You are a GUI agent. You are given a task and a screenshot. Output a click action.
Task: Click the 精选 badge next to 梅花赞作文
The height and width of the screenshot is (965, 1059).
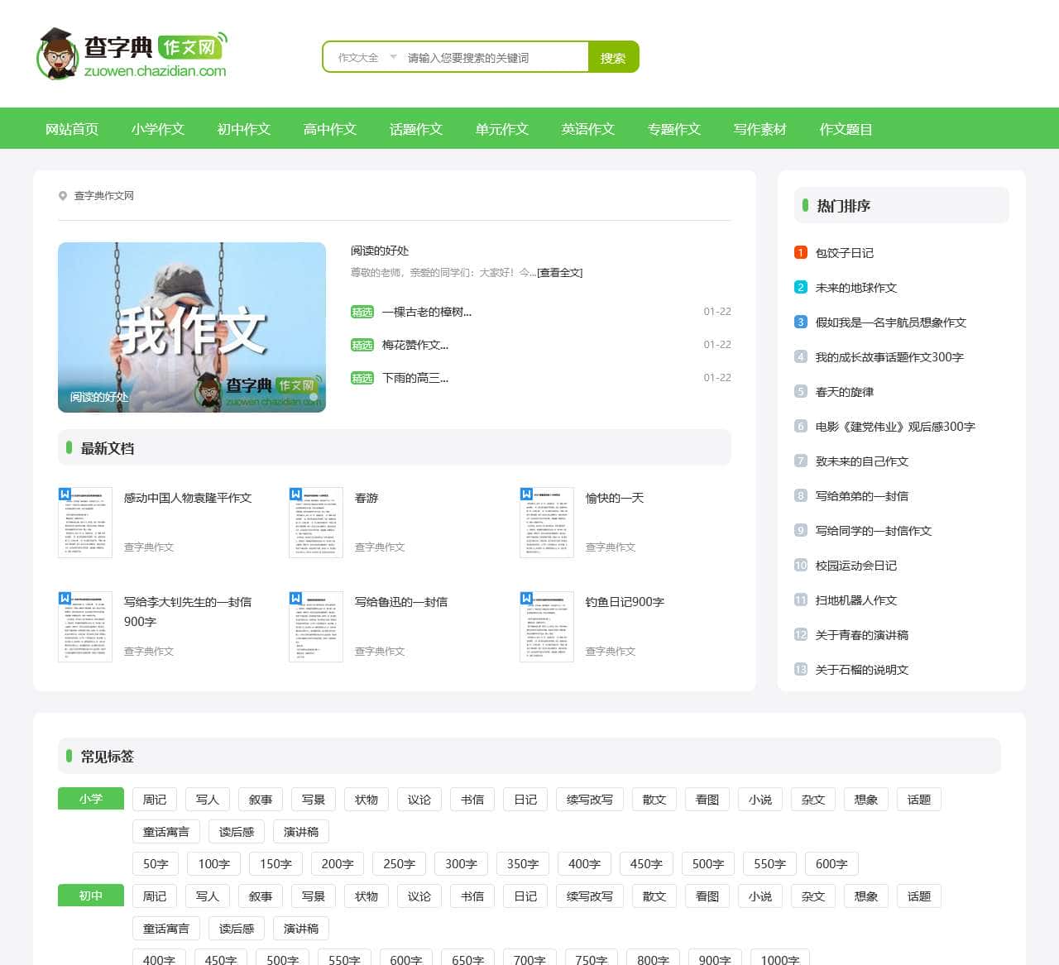[x=363, y=345]
